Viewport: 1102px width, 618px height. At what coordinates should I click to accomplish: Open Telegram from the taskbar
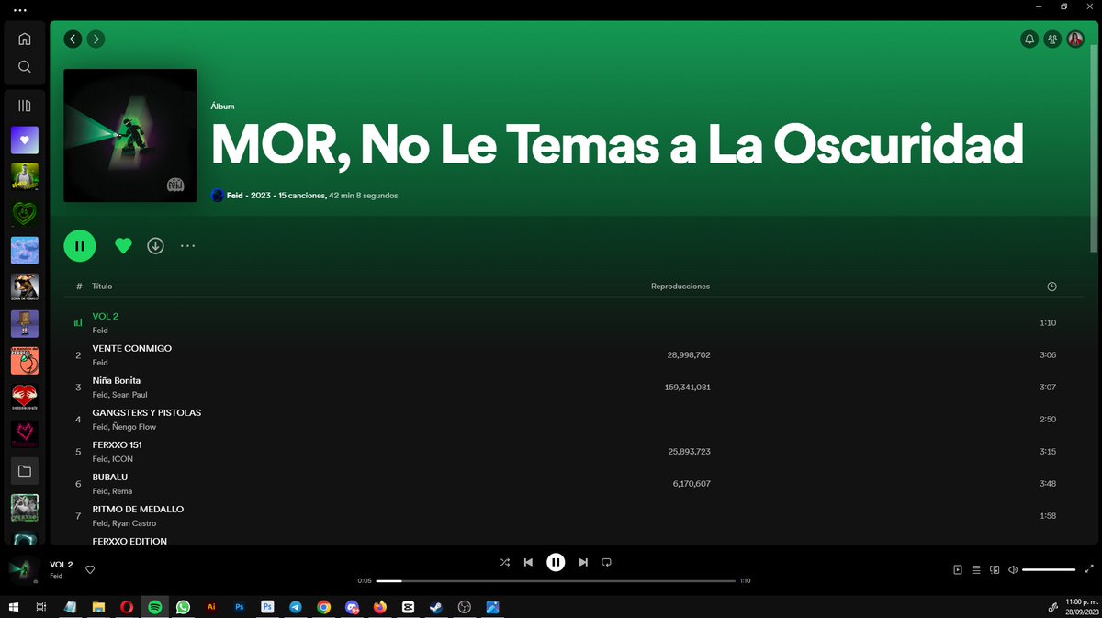coord(295,607)
